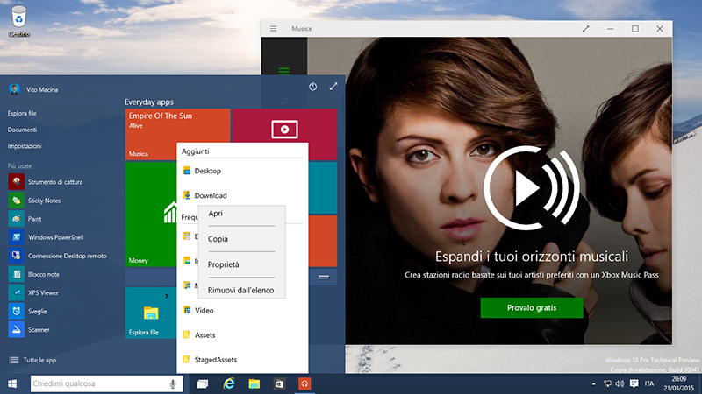Viewport: 702px width, 394px height.
Task: Open Documenti from Start menu
Action: coord(22,130)
